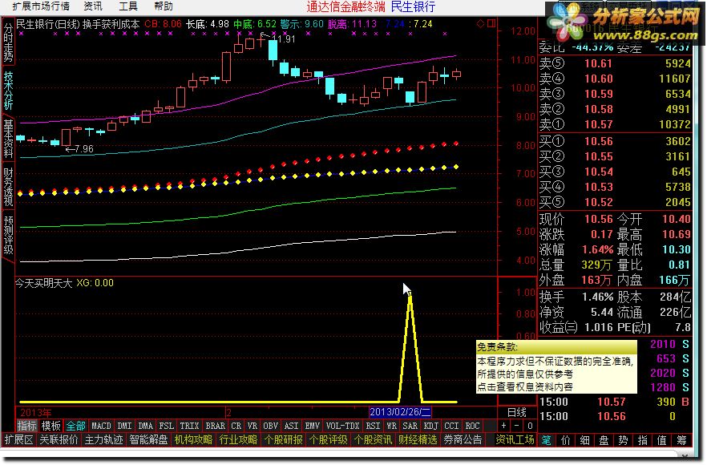The width and height of the screenshot is (707, 465).
Task: Click the 今天买明天大 indicator title
Action: click(x=44, y=283)
